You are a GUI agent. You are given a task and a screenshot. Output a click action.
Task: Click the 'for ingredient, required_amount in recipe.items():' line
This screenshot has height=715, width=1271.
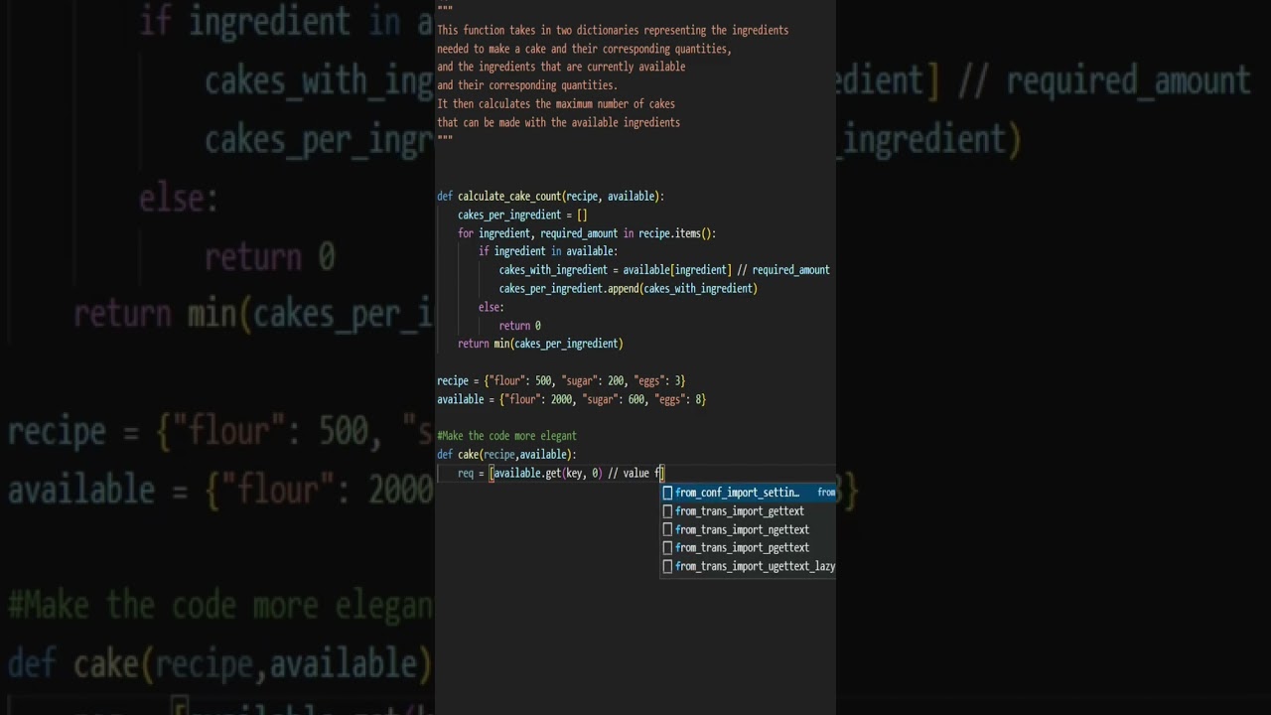point(586,233)
